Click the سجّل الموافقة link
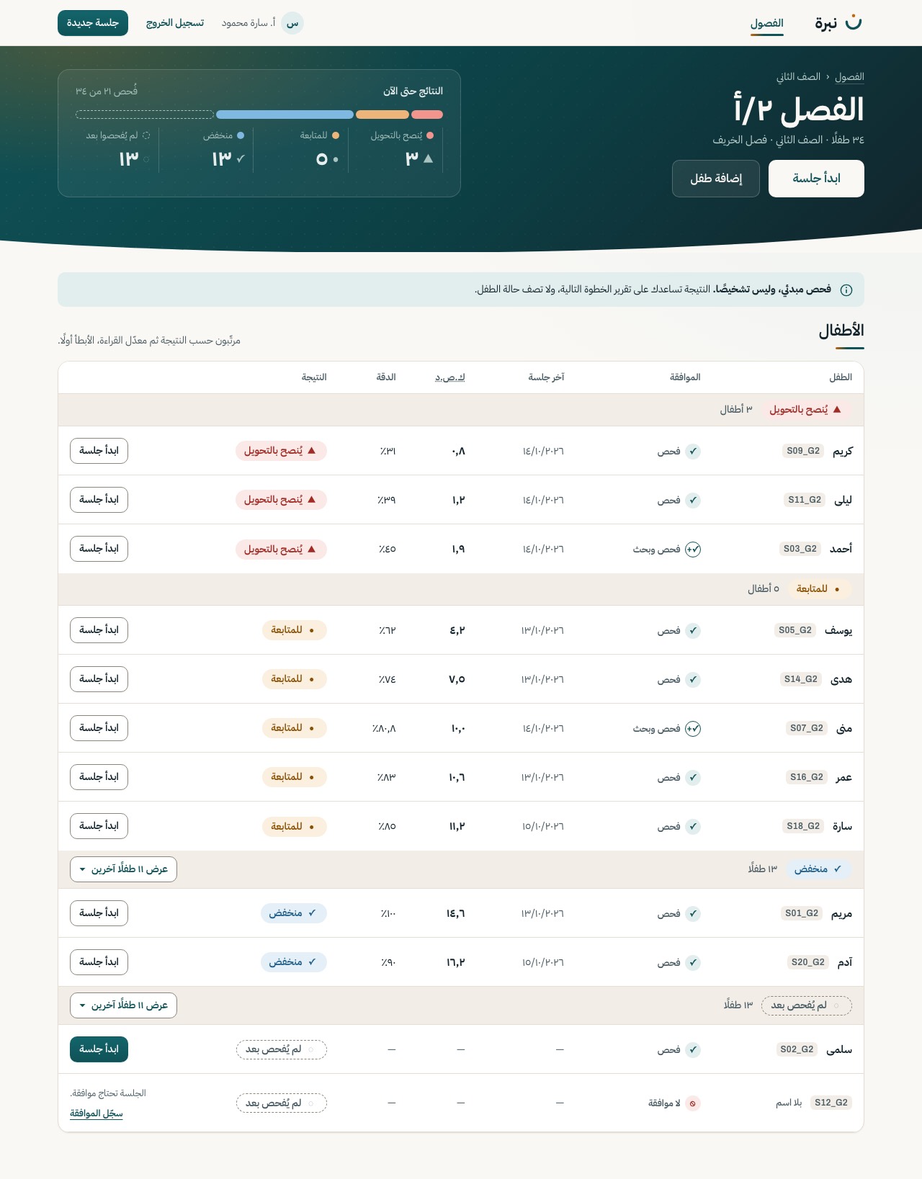This screenshot has width=922, height=1179. pyautogui.click(x=97, y=1113)
